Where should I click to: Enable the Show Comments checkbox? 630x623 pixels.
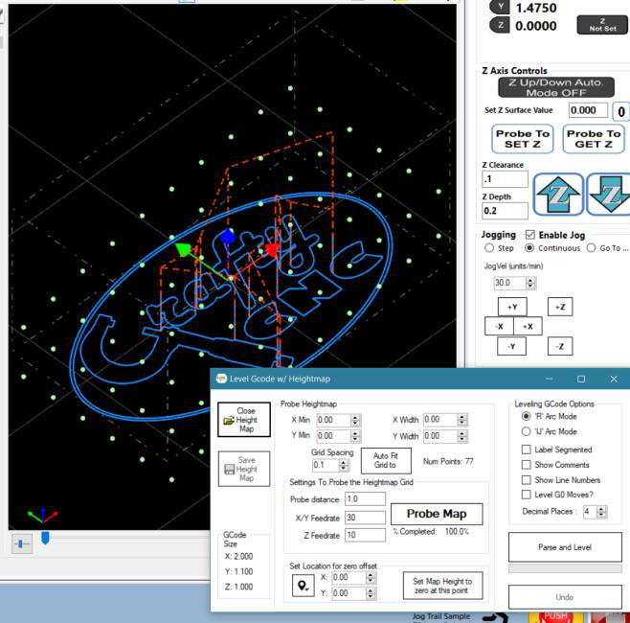tap(526, 465)
